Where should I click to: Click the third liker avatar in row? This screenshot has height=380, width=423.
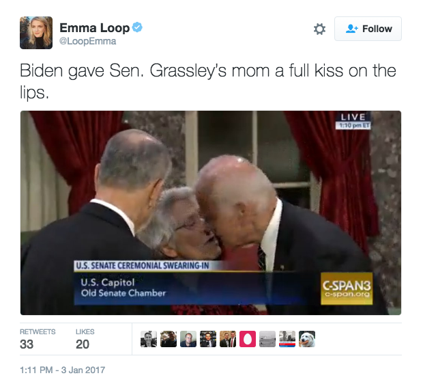(188, 339)
